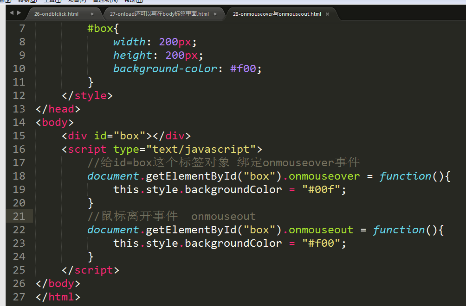Viewport: 466px width, 306px height.
Task: Click gutter line number 20
Action: coord(19,203)
